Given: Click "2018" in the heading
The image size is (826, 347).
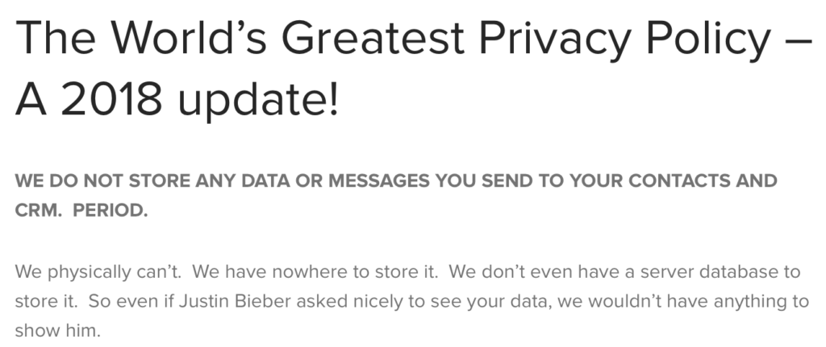Looking at the screenshot, I should click(111, 99).
